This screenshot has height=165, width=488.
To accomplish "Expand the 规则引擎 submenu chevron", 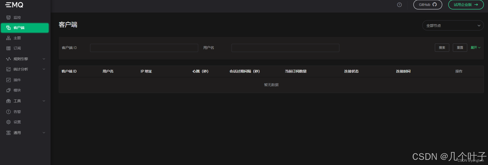I will [x=44, y=59].
